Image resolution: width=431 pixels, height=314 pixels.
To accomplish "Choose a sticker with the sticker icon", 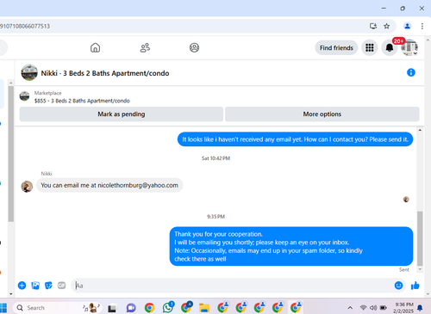I will (x=48, y=286).
